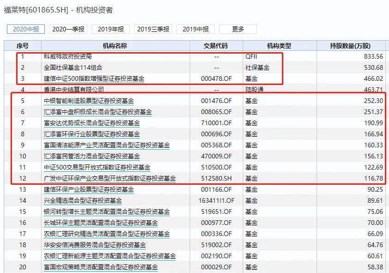The width and height of the screenshot is (389, 273).
Task: Switch to the 2020中报 tab
Action: point(25,29)
